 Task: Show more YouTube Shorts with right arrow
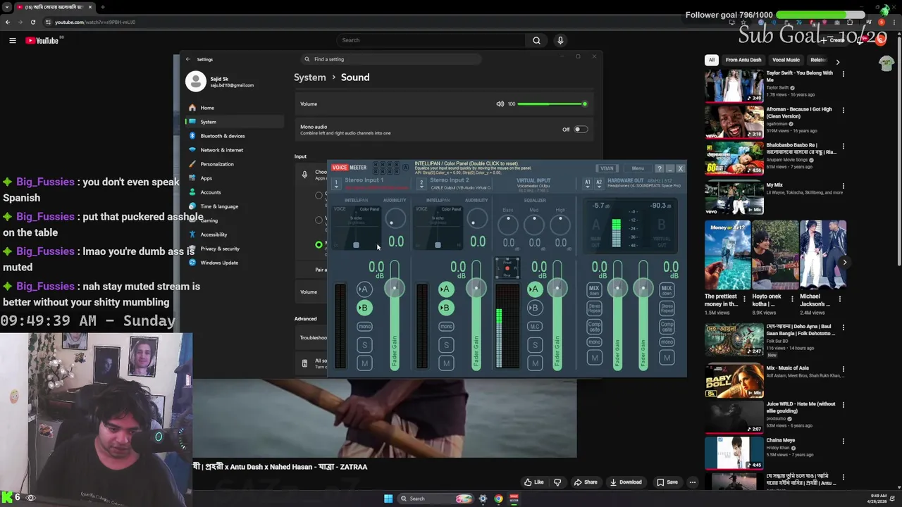click(x=845, y=262)
